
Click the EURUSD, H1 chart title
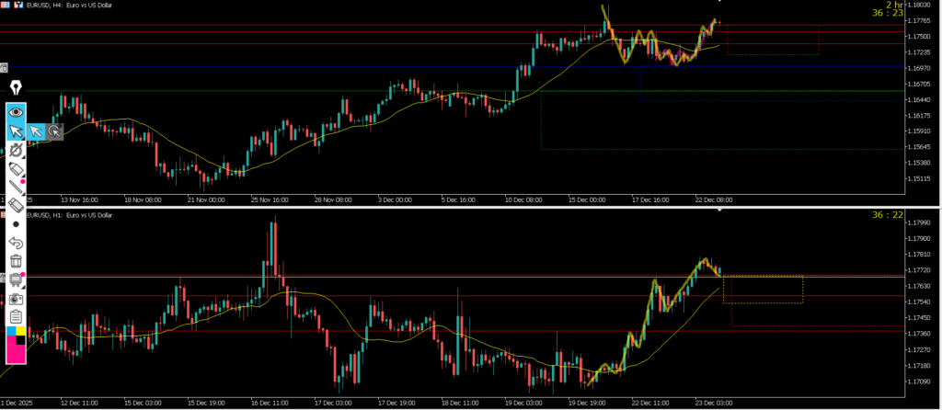[69, 215]
